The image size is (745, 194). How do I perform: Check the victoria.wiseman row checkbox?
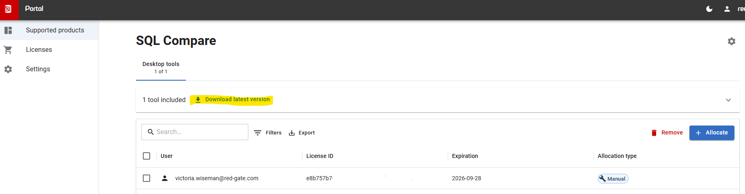[x=146, y=178]
